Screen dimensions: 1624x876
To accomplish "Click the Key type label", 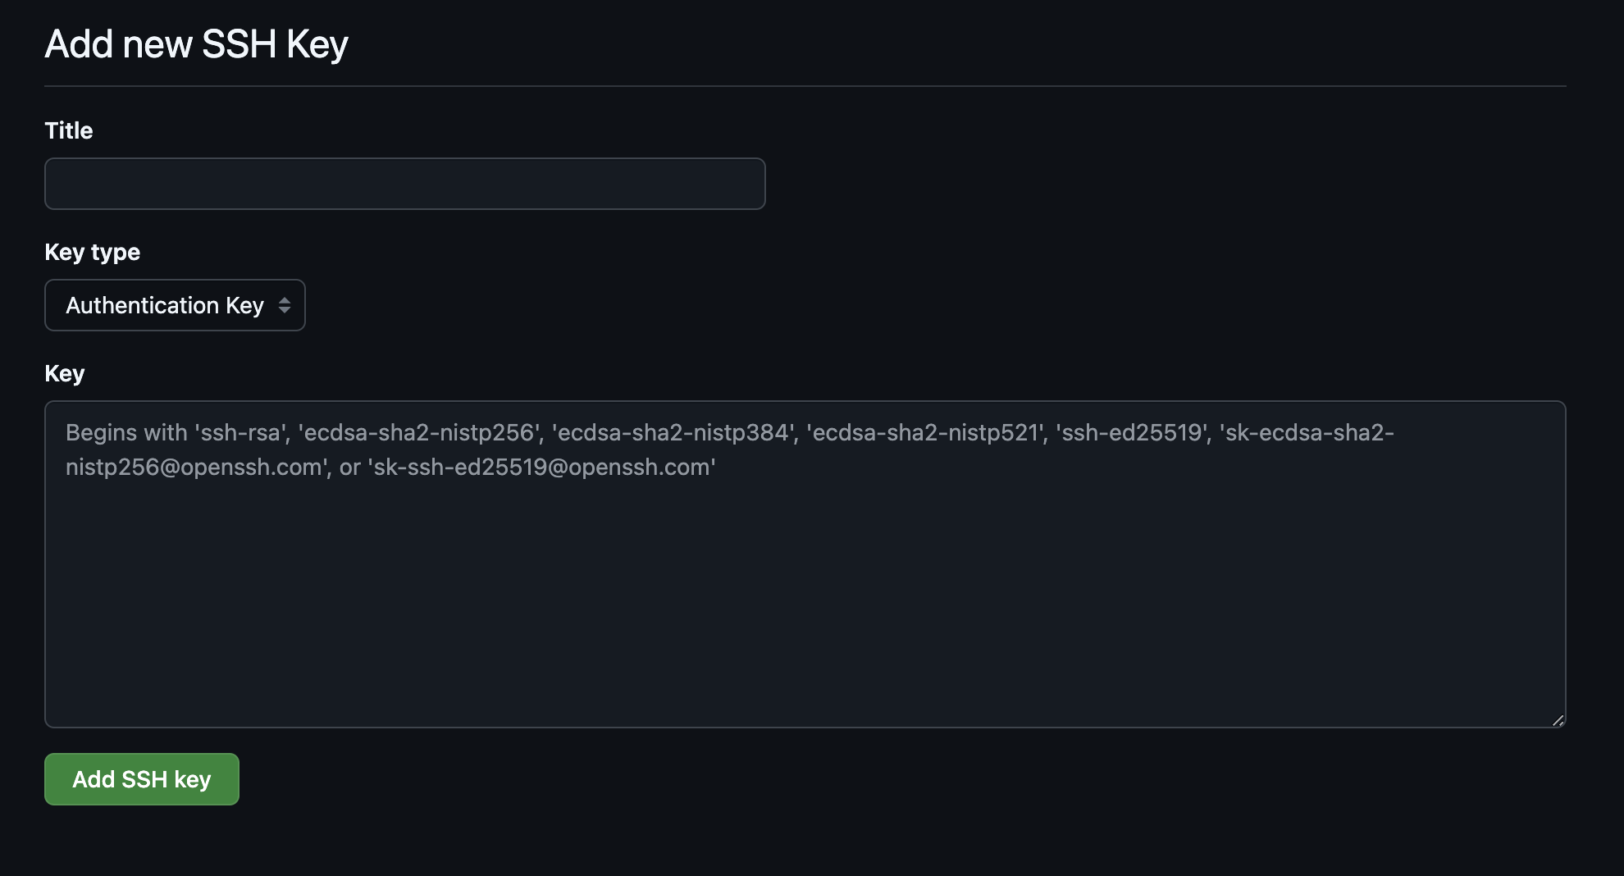I will pyautogui.click(x=92, y=252).
